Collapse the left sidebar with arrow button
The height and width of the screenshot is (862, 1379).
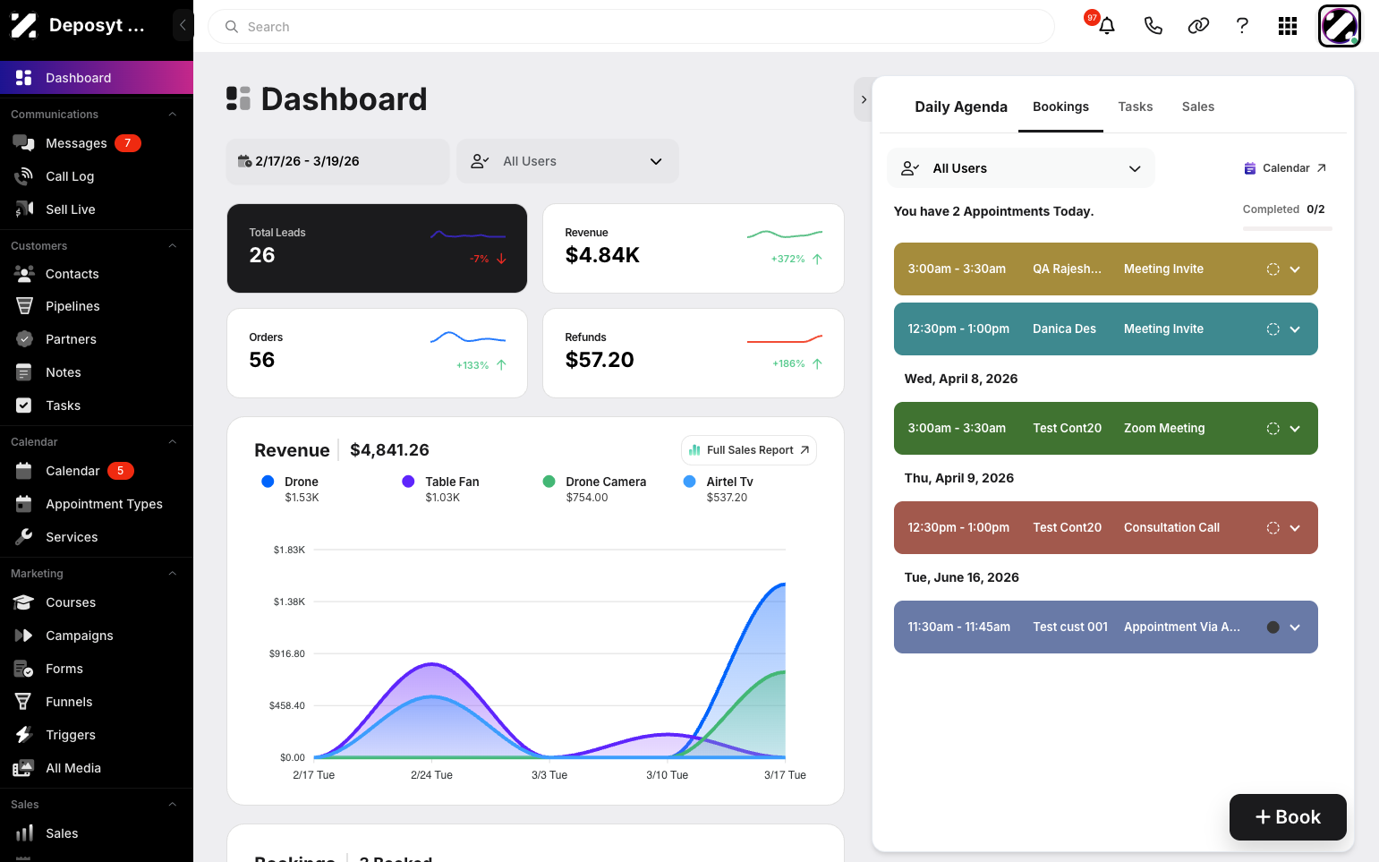[183, 25]
